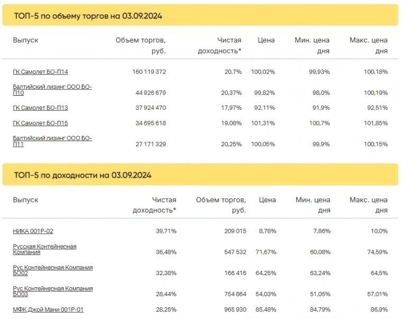This screenshot has width=401, height=319.
Task: Open the НИКА 001Р-02 bond link
Action: coord(33,231)
